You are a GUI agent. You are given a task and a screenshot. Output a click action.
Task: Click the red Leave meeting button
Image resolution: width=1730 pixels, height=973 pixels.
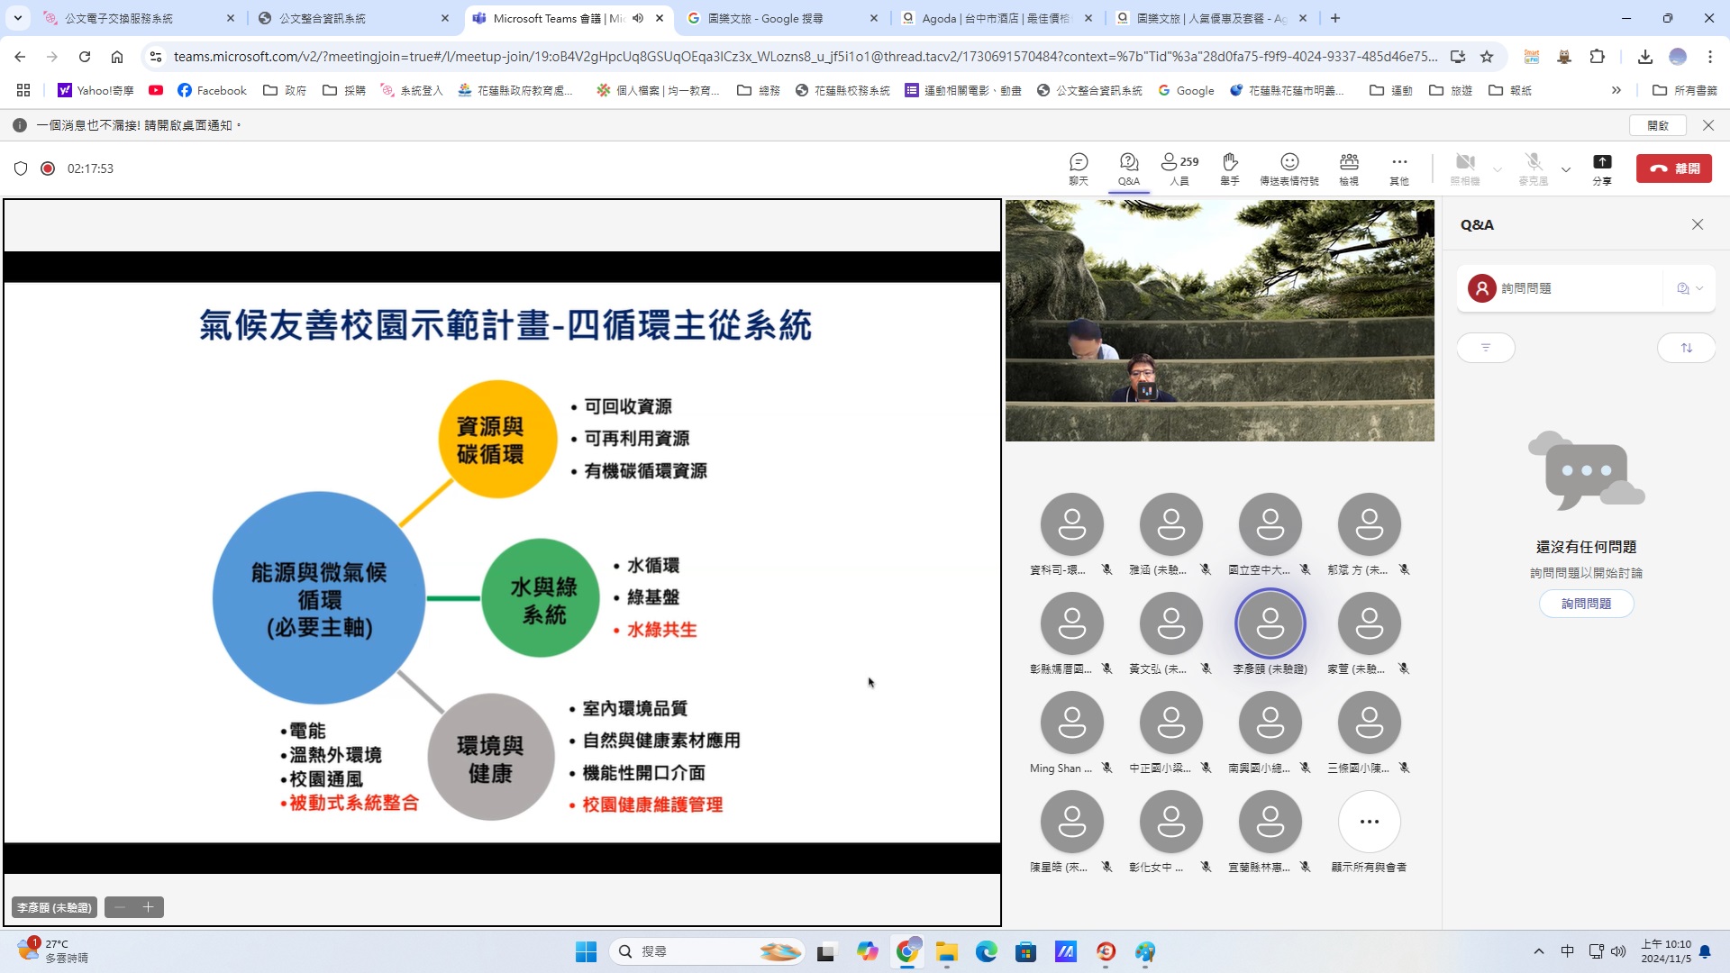[1674, 168]
